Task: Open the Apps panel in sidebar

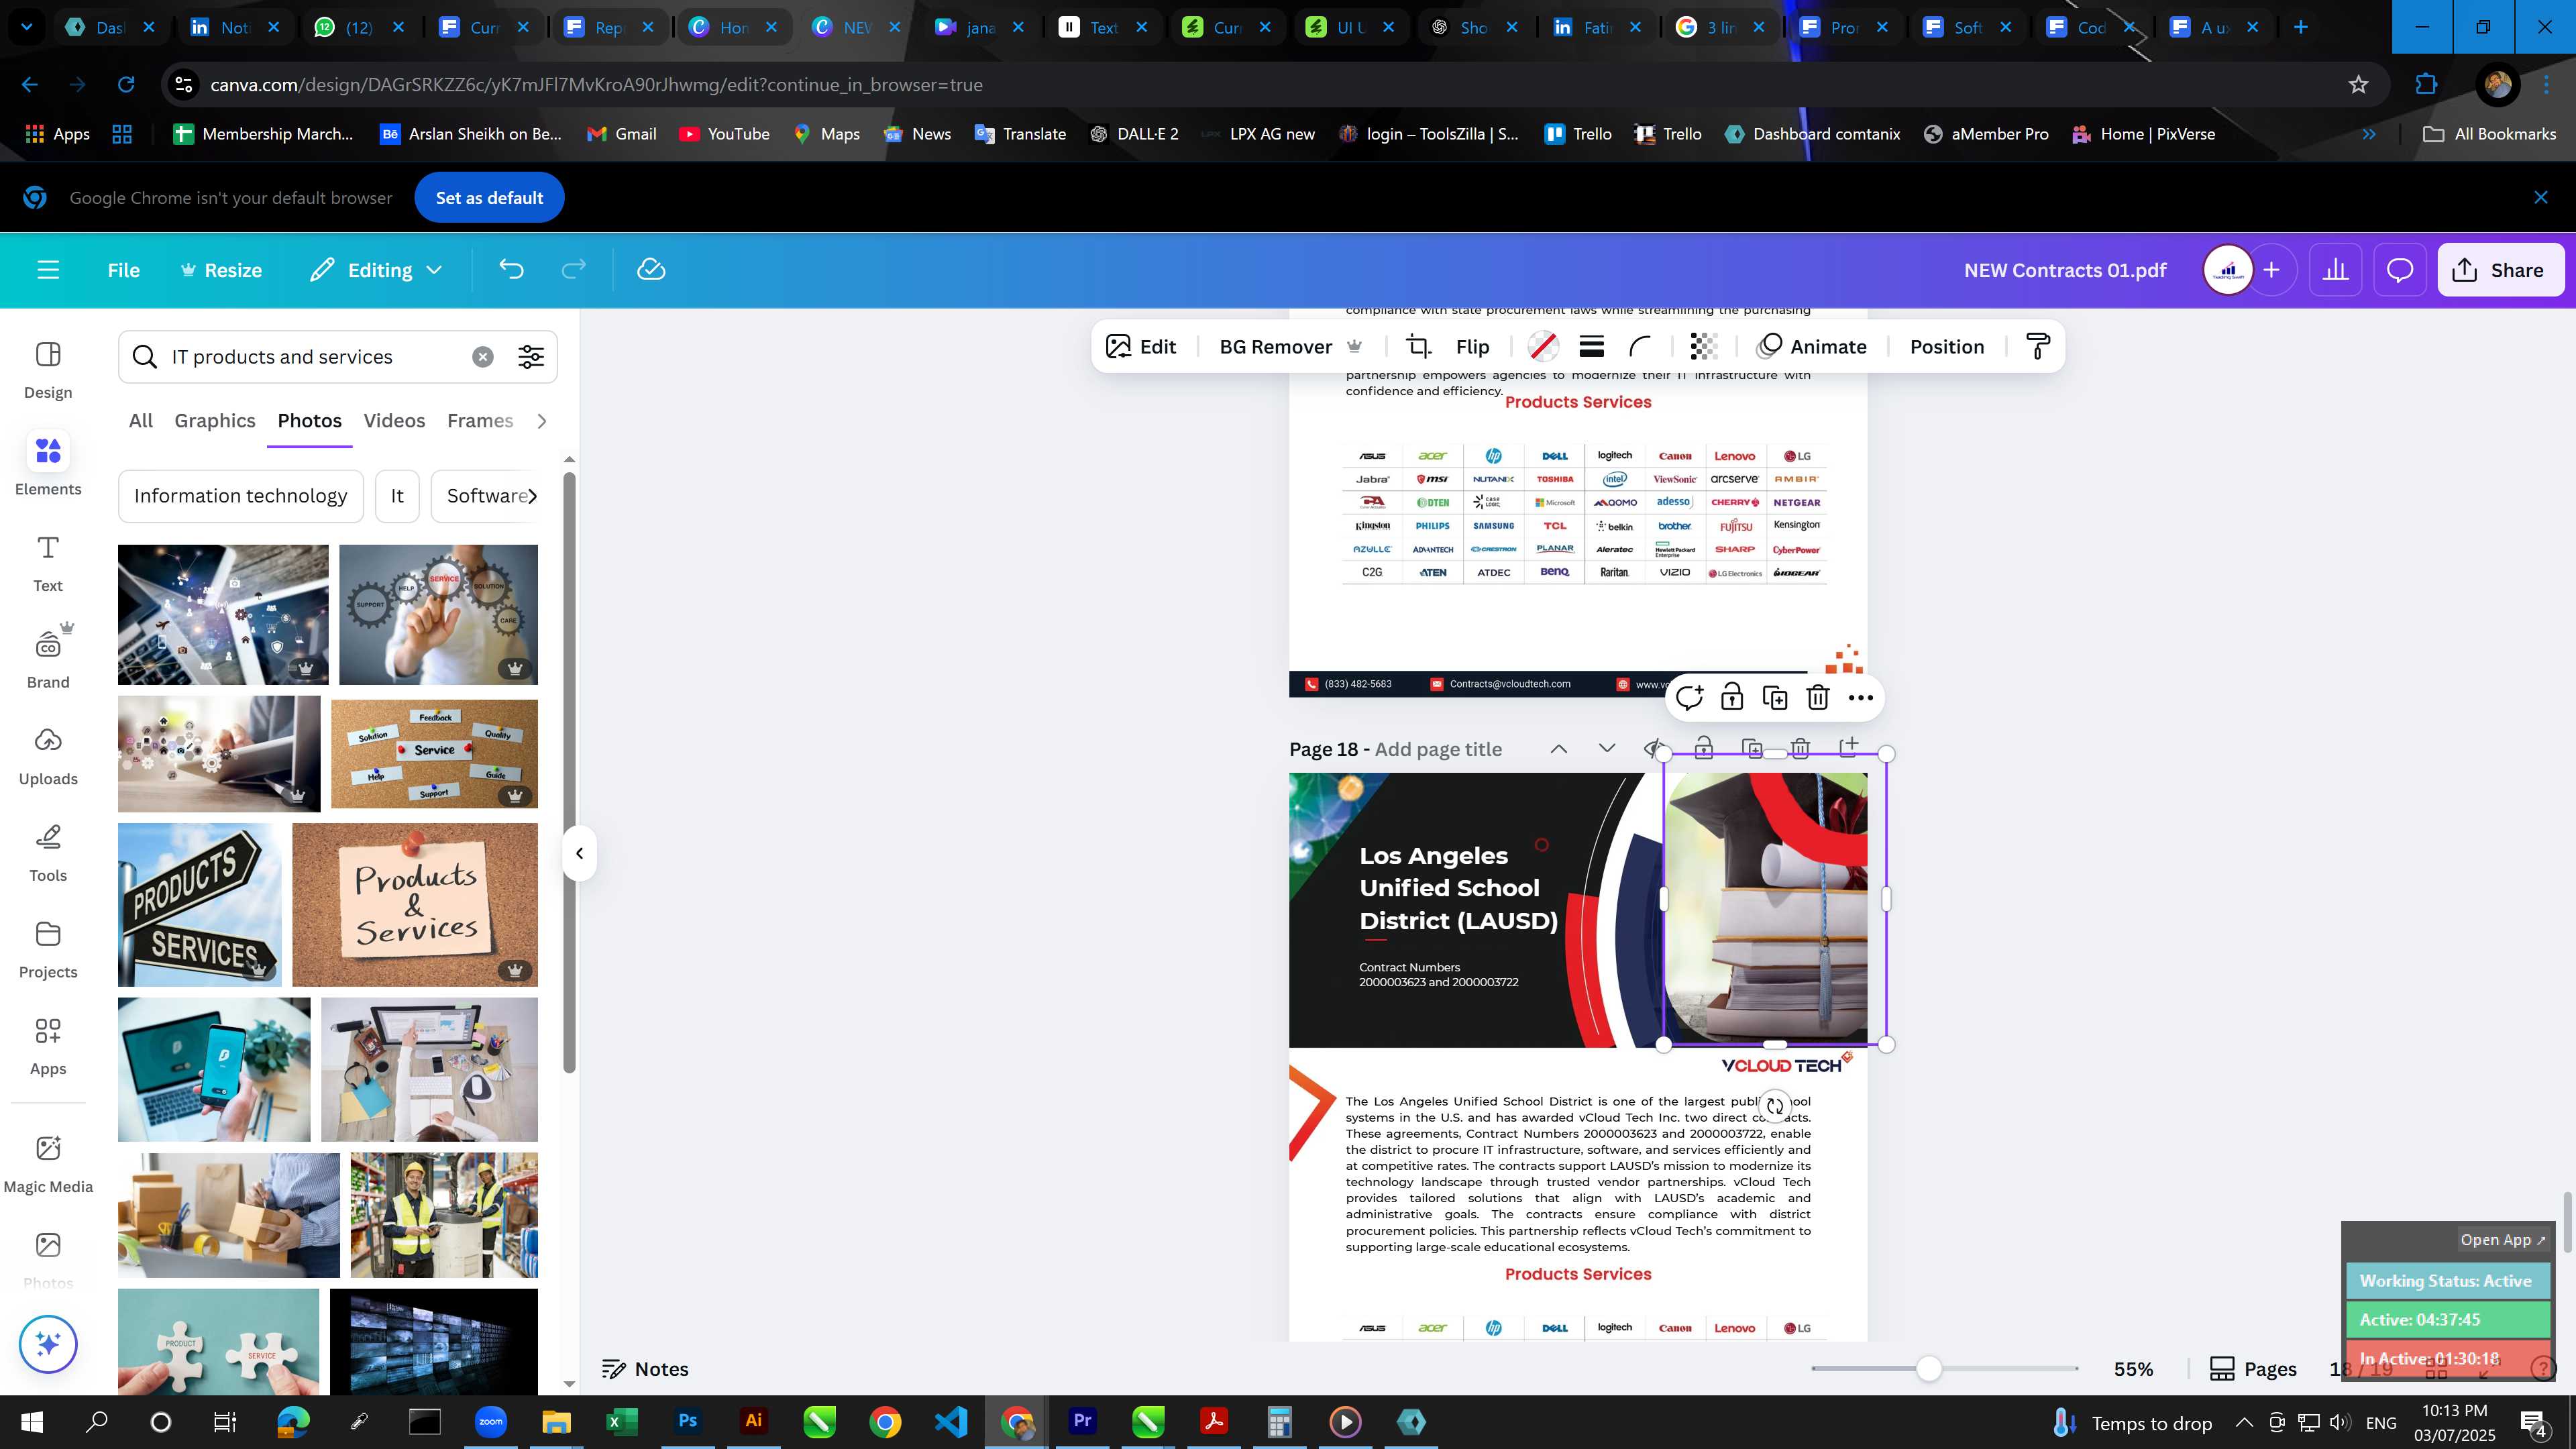Action: click(x=48, y=1047)
